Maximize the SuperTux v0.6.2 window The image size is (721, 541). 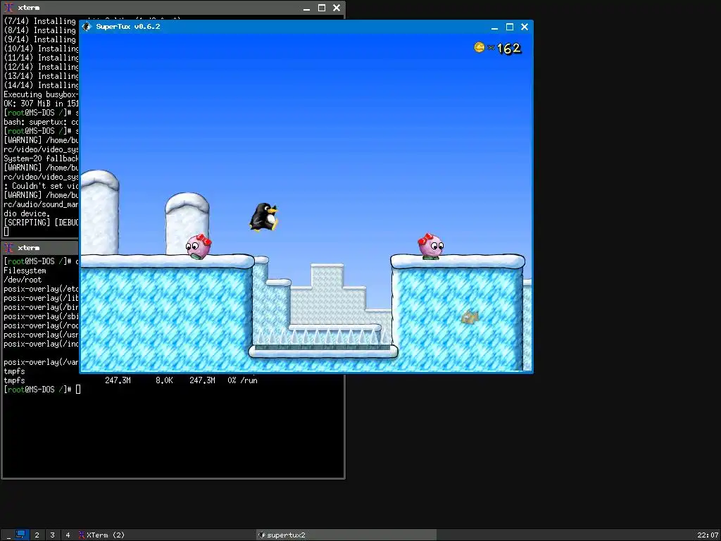(x=510, y=27)
